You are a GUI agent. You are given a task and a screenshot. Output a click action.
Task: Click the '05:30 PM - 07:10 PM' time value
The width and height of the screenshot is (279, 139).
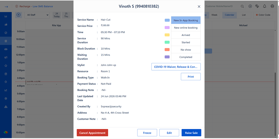(x=113, y=32)
